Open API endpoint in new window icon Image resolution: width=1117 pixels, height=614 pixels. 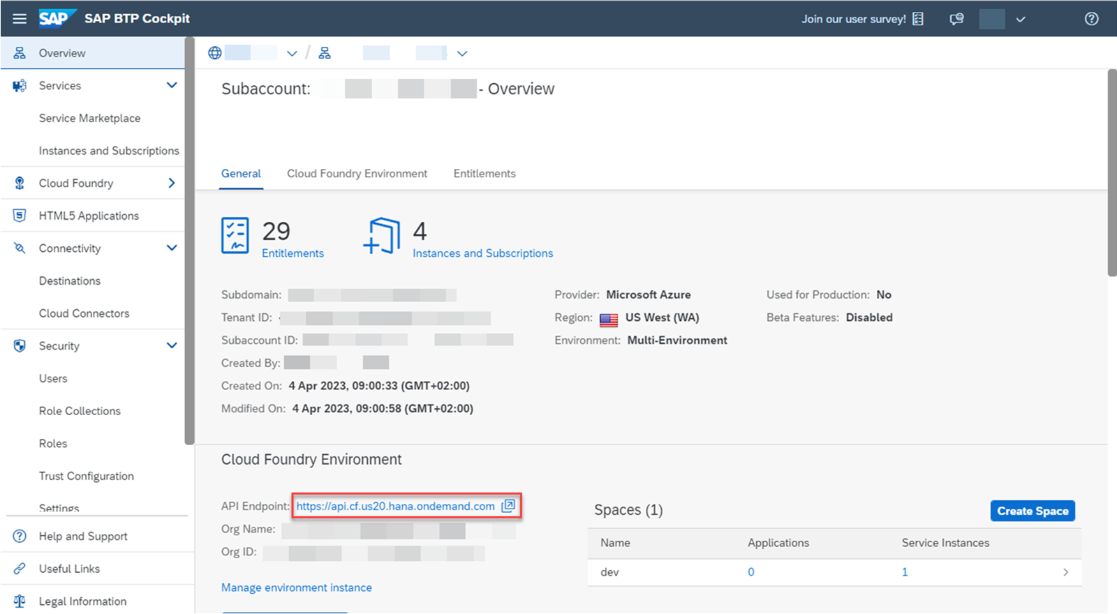[508, 506]
